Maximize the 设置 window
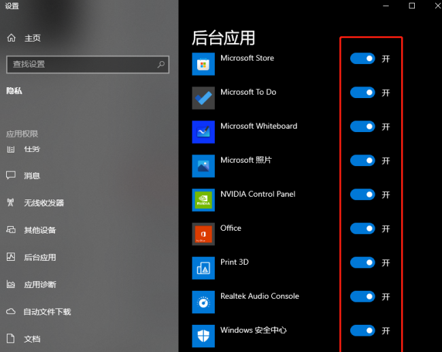 click(x=412, y=5)
